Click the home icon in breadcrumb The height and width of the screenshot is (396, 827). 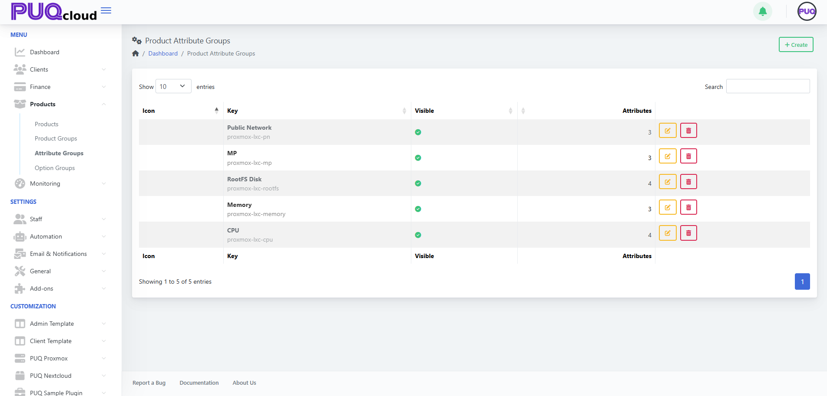point(136,53)
